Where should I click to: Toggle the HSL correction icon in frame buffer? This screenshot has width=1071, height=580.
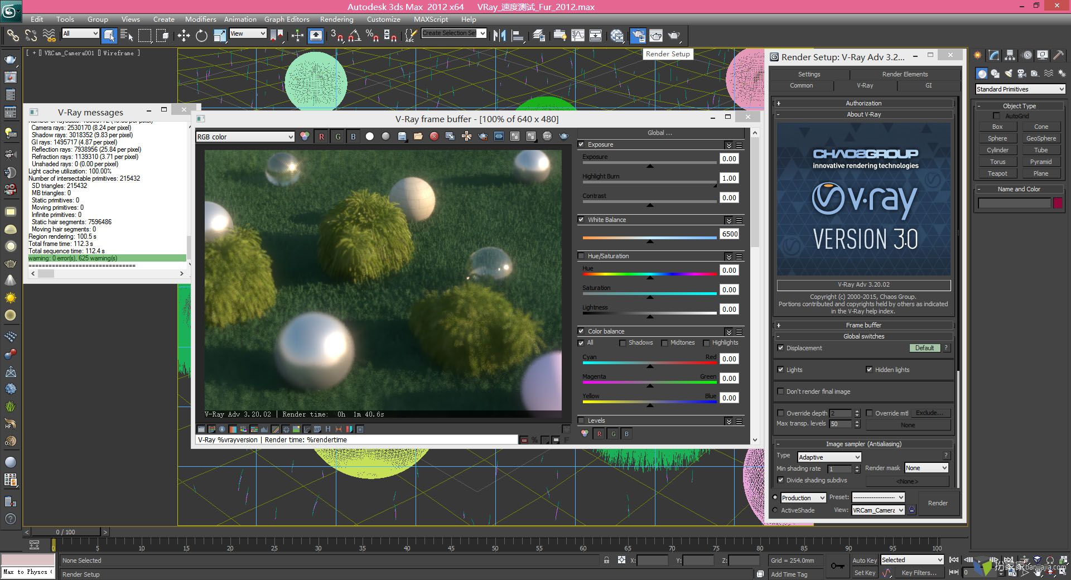pyautogui.click(x=243, y=429)
